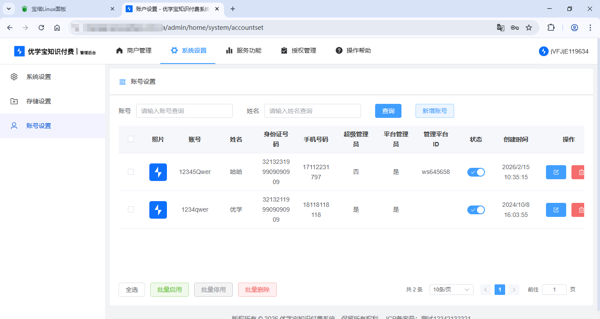
Task: Select the 存储设置 folder icon in sidebar
Action: [14, 101]
